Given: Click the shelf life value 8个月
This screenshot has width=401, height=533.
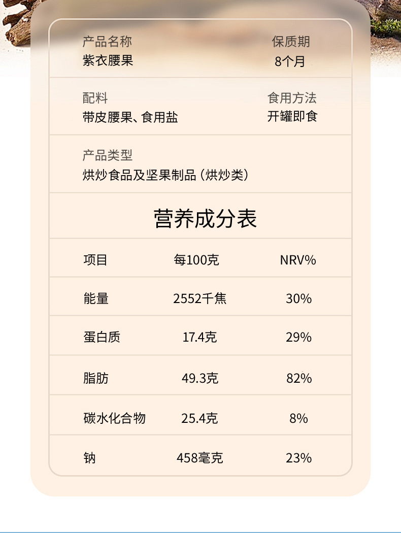Looking at the screenshot, I should pos(290,62).
